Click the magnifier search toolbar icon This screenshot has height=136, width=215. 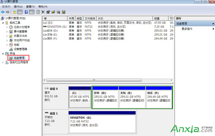(x=58, y=12)
